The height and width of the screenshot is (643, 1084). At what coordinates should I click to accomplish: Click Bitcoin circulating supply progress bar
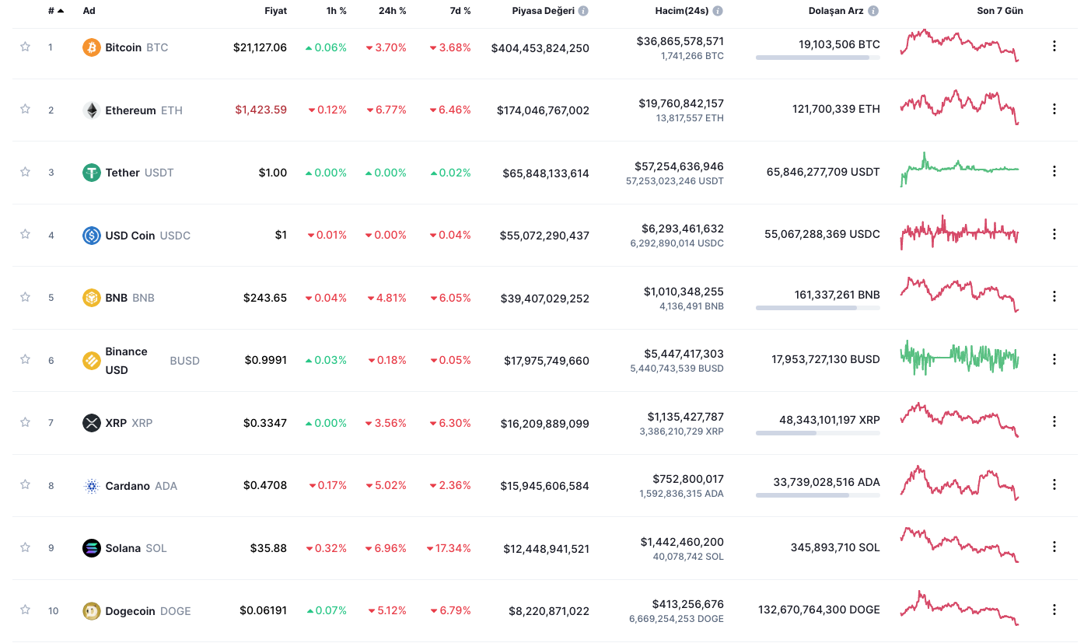coord(817,58)
